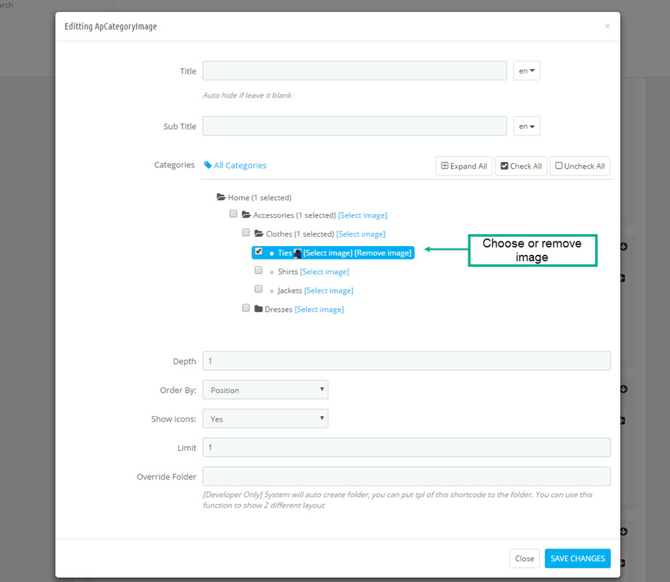Click SAVE CHANGES button
Screen dimensions: 670x582
577,559
